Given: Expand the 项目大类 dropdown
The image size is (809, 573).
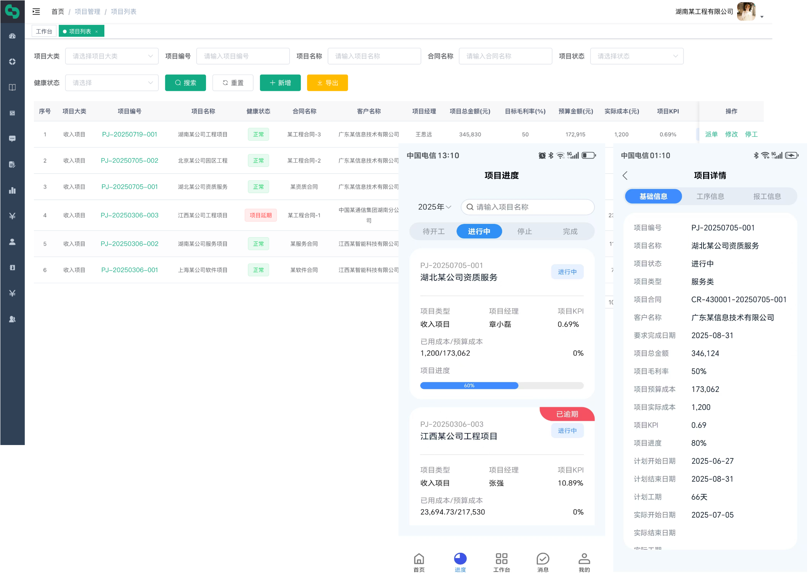Looking at the screenshot, I should click(x=112, y=56).
